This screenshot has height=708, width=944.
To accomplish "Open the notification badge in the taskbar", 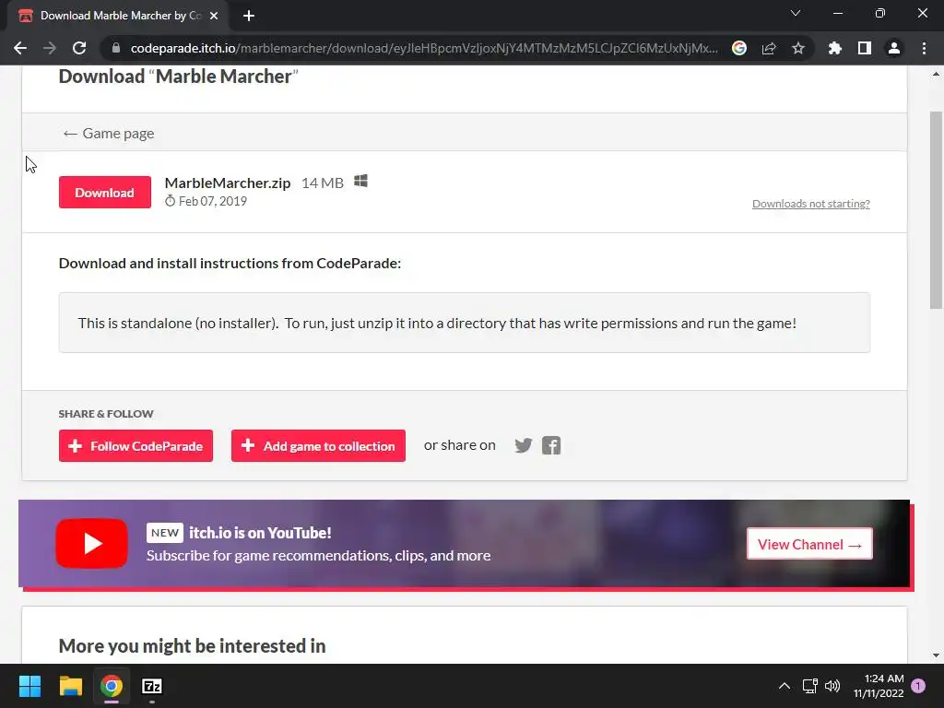I will point(918,686).
